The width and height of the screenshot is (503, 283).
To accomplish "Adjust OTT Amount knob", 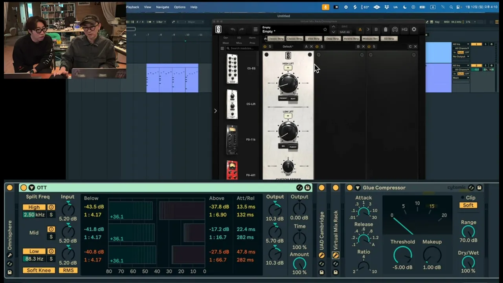I will pos(299,263).
